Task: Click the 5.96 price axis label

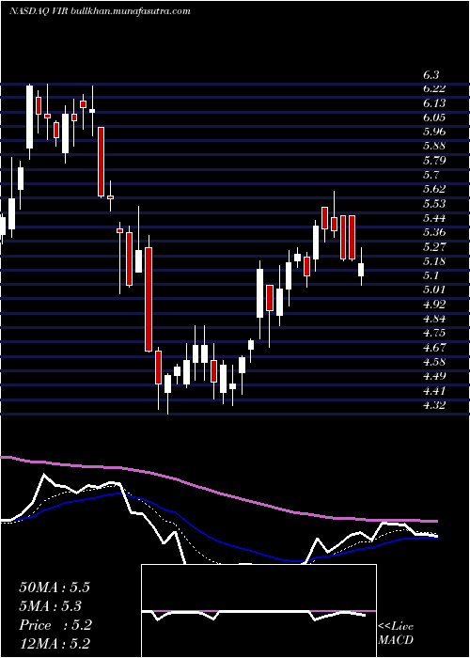Action: pos(434,132)
